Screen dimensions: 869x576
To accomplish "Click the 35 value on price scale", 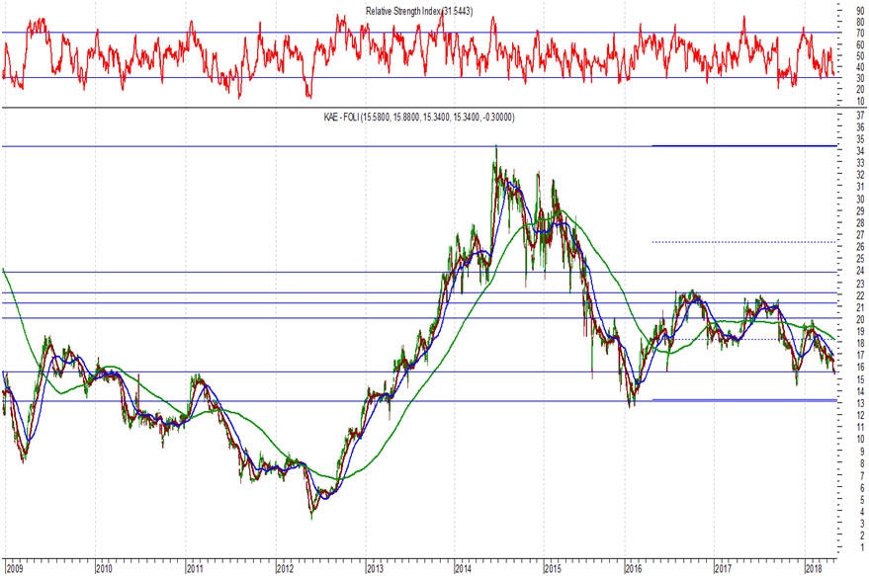I will click(x=860, y=139).
